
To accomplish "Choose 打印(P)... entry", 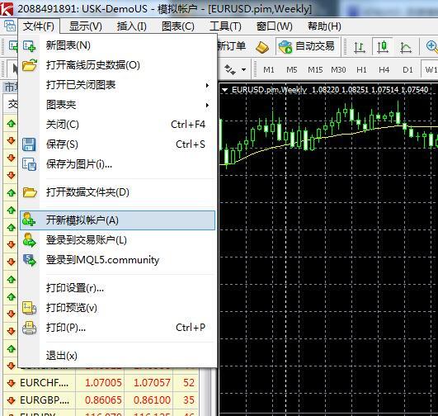I will 117,328.
